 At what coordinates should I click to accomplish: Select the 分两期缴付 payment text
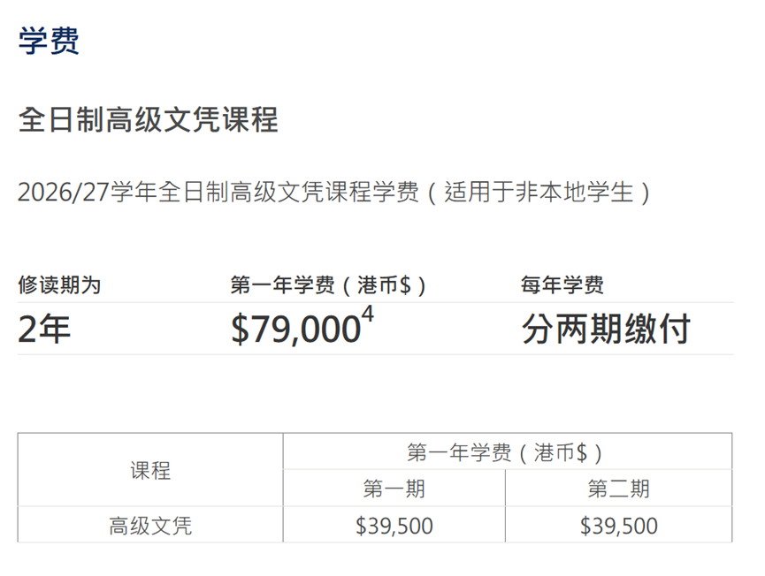tap(606, 330)
